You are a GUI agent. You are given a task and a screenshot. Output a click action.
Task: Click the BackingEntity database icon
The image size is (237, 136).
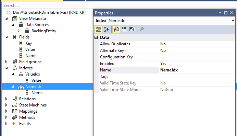[27, 31]
